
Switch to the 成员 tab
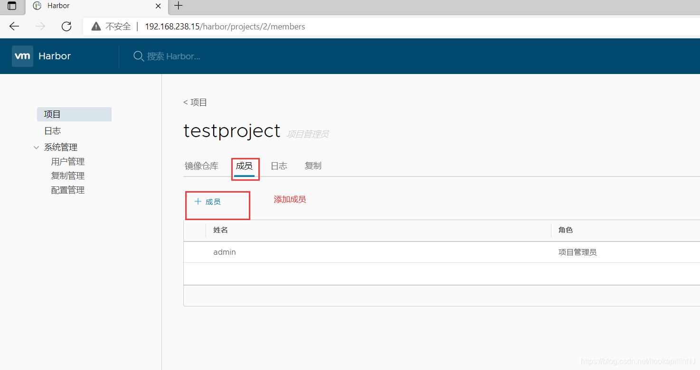point(244,166)
